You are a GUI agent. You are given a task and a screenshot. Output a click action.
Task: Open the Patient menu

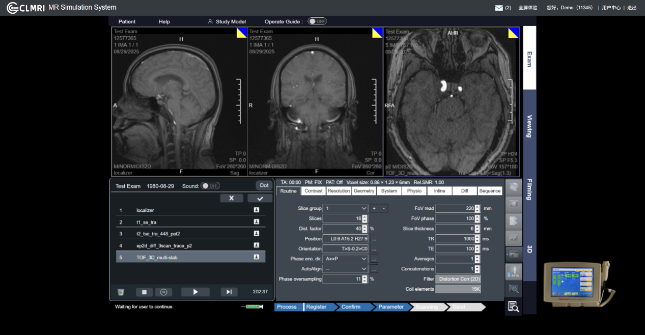127,22
